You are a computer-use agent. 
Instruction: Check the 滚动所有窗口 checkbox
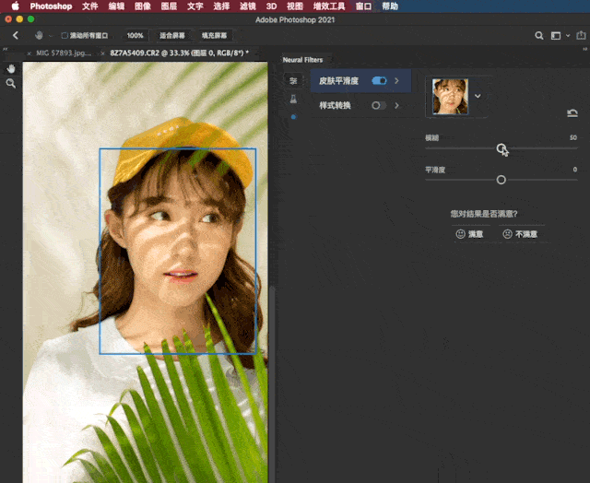65,35
